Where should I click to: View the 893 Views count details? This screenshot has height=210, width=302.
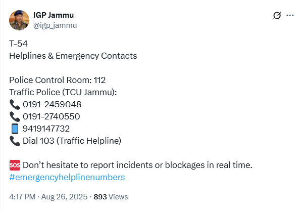coord(111,197)
